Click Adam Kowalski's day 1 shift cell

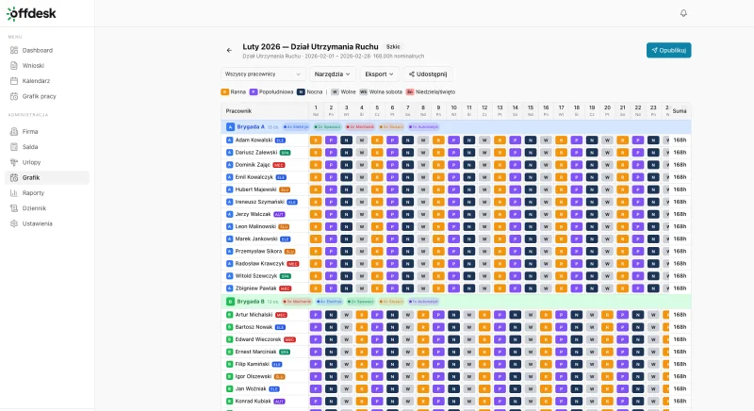click(316, 140)
